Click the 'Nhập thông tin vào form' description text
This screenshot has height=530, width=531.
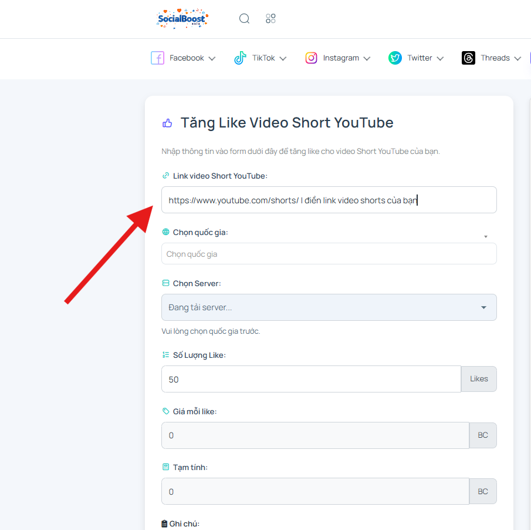tap(301, 151)
